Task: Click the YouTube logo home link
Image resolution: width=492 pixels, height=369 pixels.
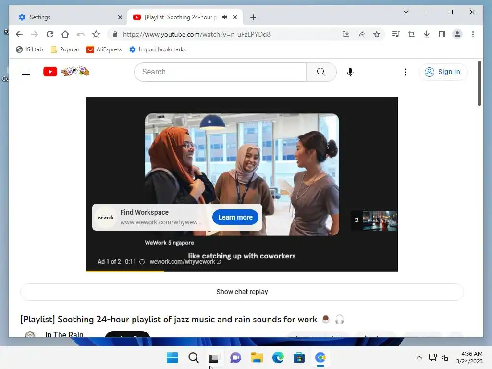Action: (x=66, y=72)
